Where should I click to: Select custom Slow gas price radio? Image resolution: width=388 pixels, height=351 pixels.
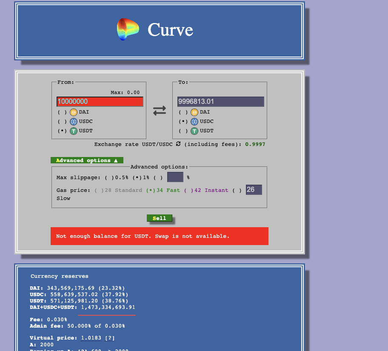click(x=237, y=190)
